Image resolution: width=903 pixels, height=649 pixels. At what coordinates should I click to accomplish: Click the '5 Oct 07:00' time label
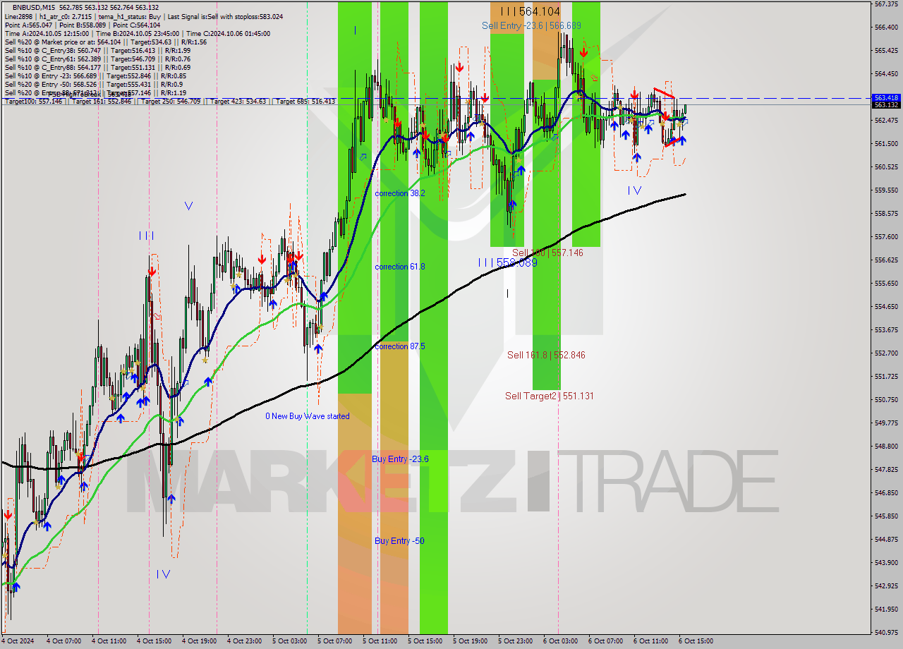pyautogui.click(x=334, y=641)
